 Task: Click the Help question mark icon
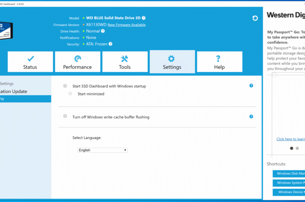[x=218, y=59]
